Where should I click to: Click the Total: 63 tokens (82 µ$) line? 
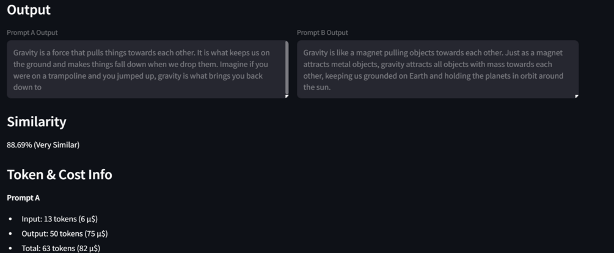tap(60, 248)
